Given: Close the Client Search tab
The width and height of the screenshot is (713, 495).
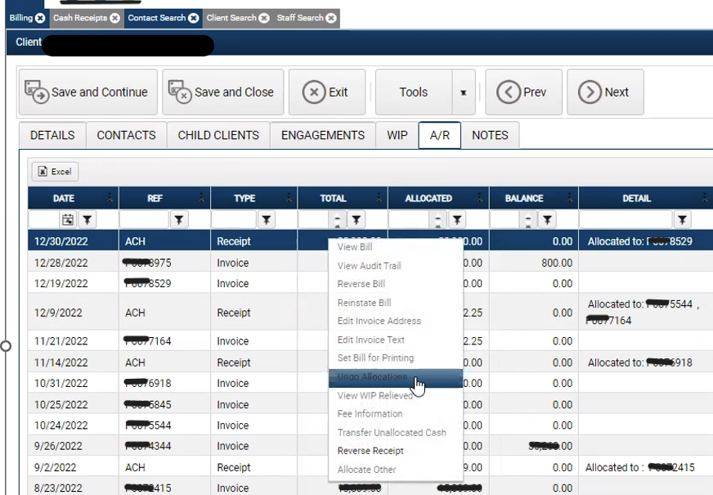Looking at the screenshot, I should (x=264, y=18).
